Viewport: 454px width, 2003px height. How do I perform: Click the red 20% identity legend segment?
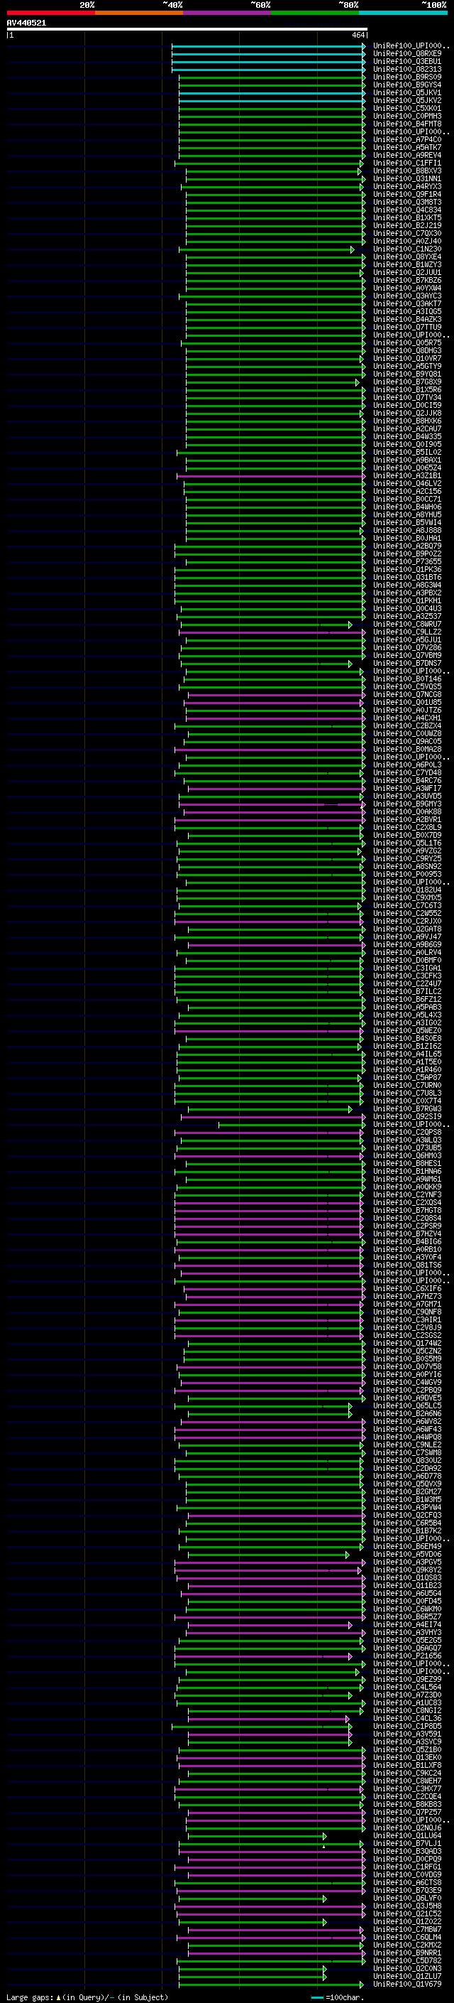click(x=50, y=14)
